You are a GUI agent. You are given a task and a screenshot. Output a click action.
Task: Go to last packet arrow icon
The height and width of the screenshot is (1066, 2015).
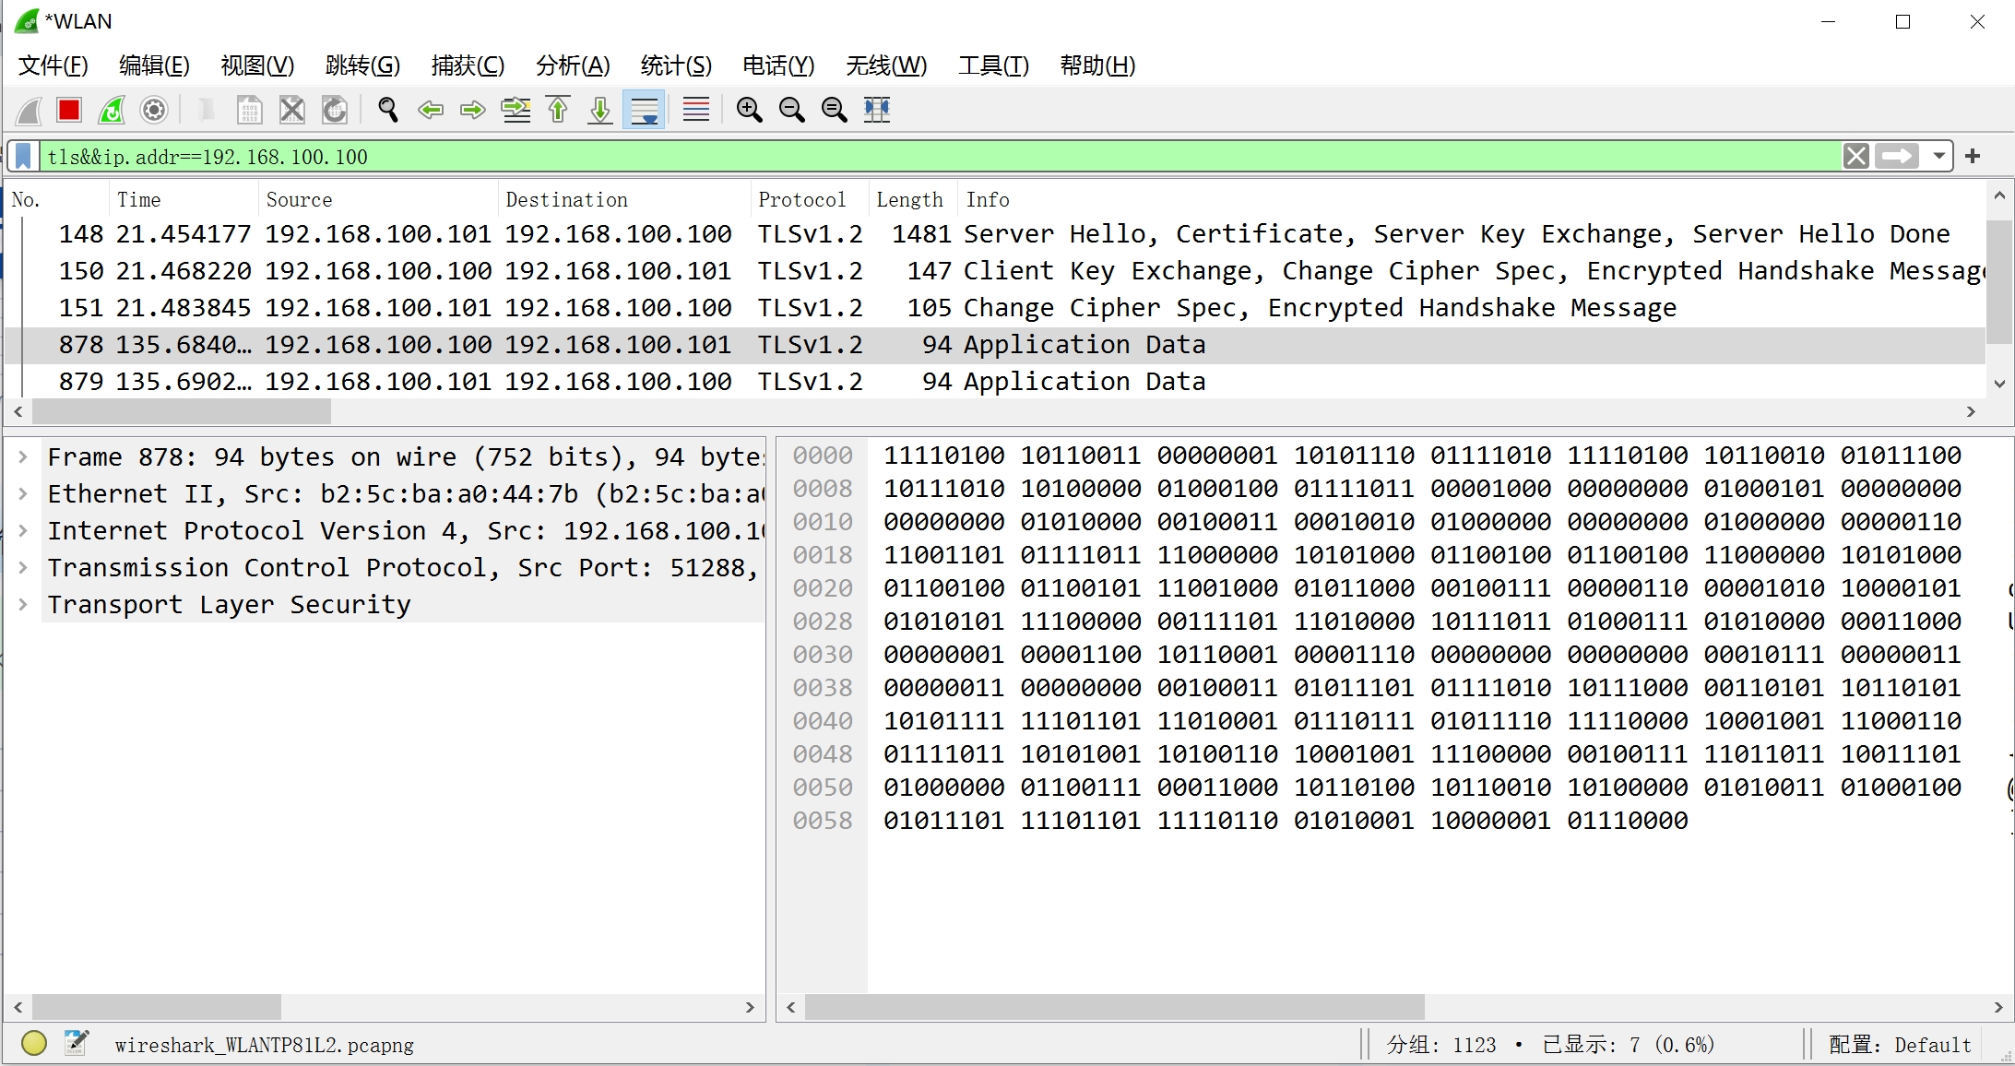[600, 111]
